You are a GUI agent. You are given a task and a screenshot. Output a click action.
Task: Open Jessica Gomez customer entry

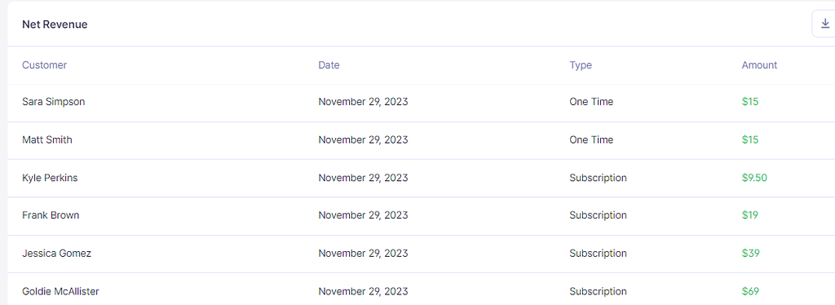pos(56,254)
